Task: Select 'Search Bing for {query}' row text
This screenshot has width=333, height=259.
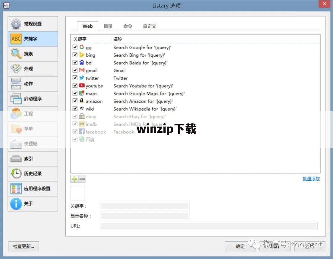Action: coord(139,55)
